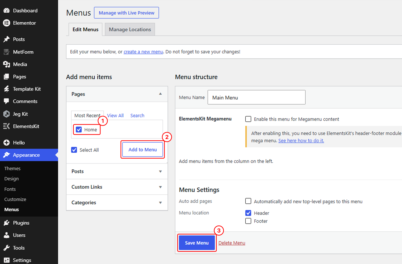
Task: Check the Footer menu location
Action: [248, 221]
